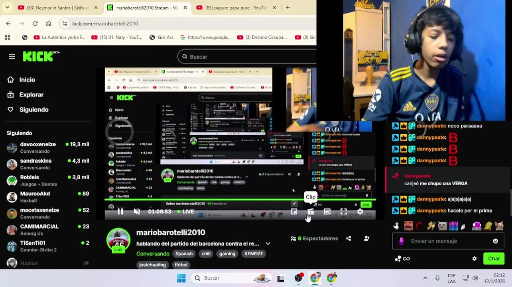Open followed channel CAMIMARCIAL

pyautogui.click(x=48, y=230)
